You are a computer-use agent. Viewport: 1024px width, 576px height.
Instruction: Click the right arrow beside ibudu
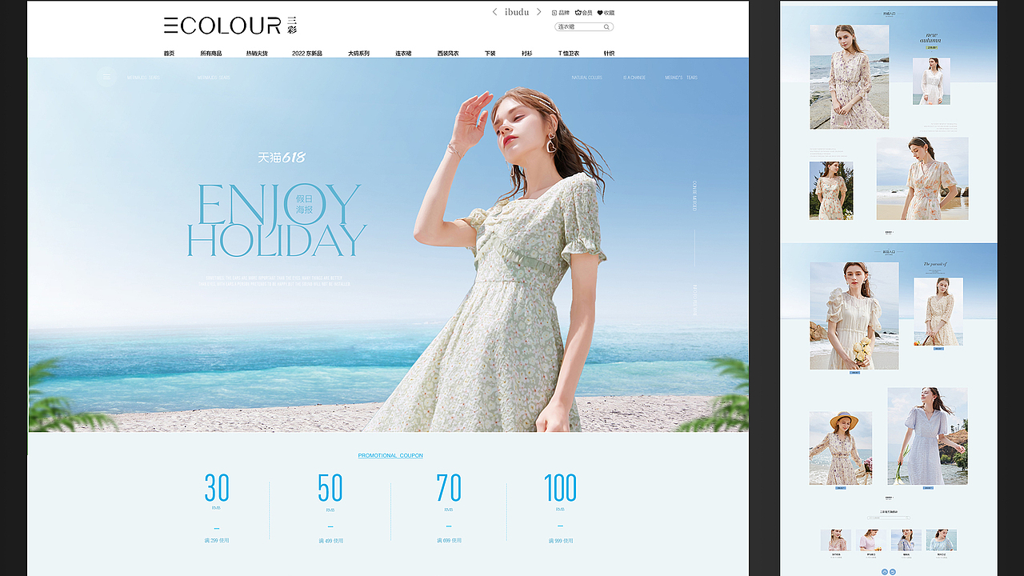pos(539,12)
